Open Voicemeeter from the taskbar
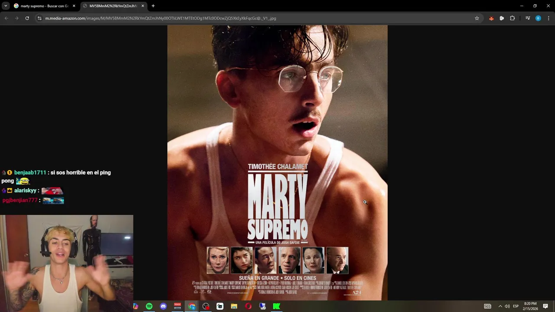Screen dimensions: 555x312 click(x=177, y=306)
